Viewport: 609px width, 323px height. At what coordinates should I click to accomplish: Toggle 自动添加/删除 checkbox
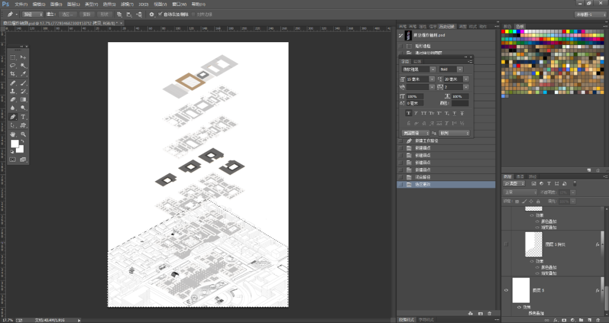[160, 14]
